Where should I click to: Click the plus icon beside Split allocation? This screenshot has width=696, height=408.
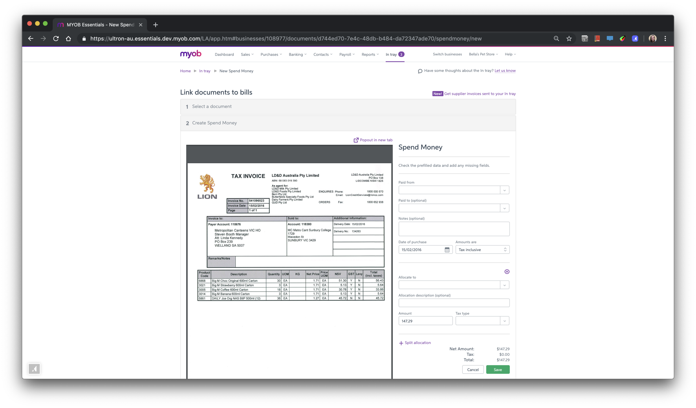click(x=401, y=343)
